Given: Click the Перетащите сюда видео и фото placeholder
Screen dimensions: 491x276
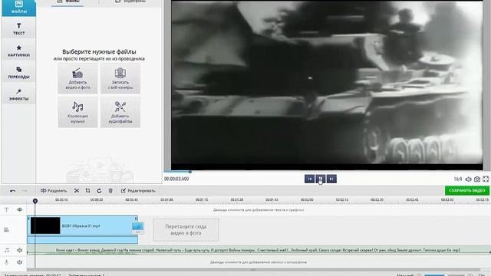Looking at the screenshot, I should (186, 230).
